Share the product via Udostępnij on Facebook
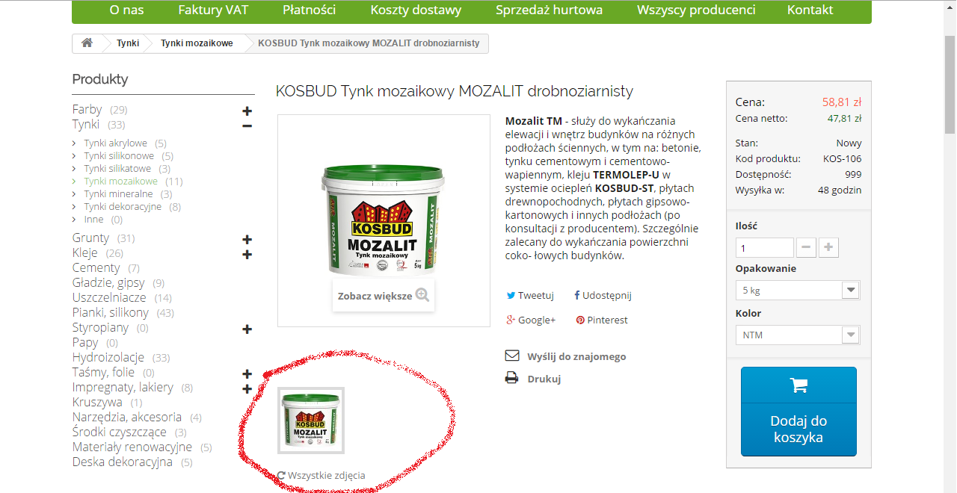This screenshot has height=493, width=957. point(603,295)
